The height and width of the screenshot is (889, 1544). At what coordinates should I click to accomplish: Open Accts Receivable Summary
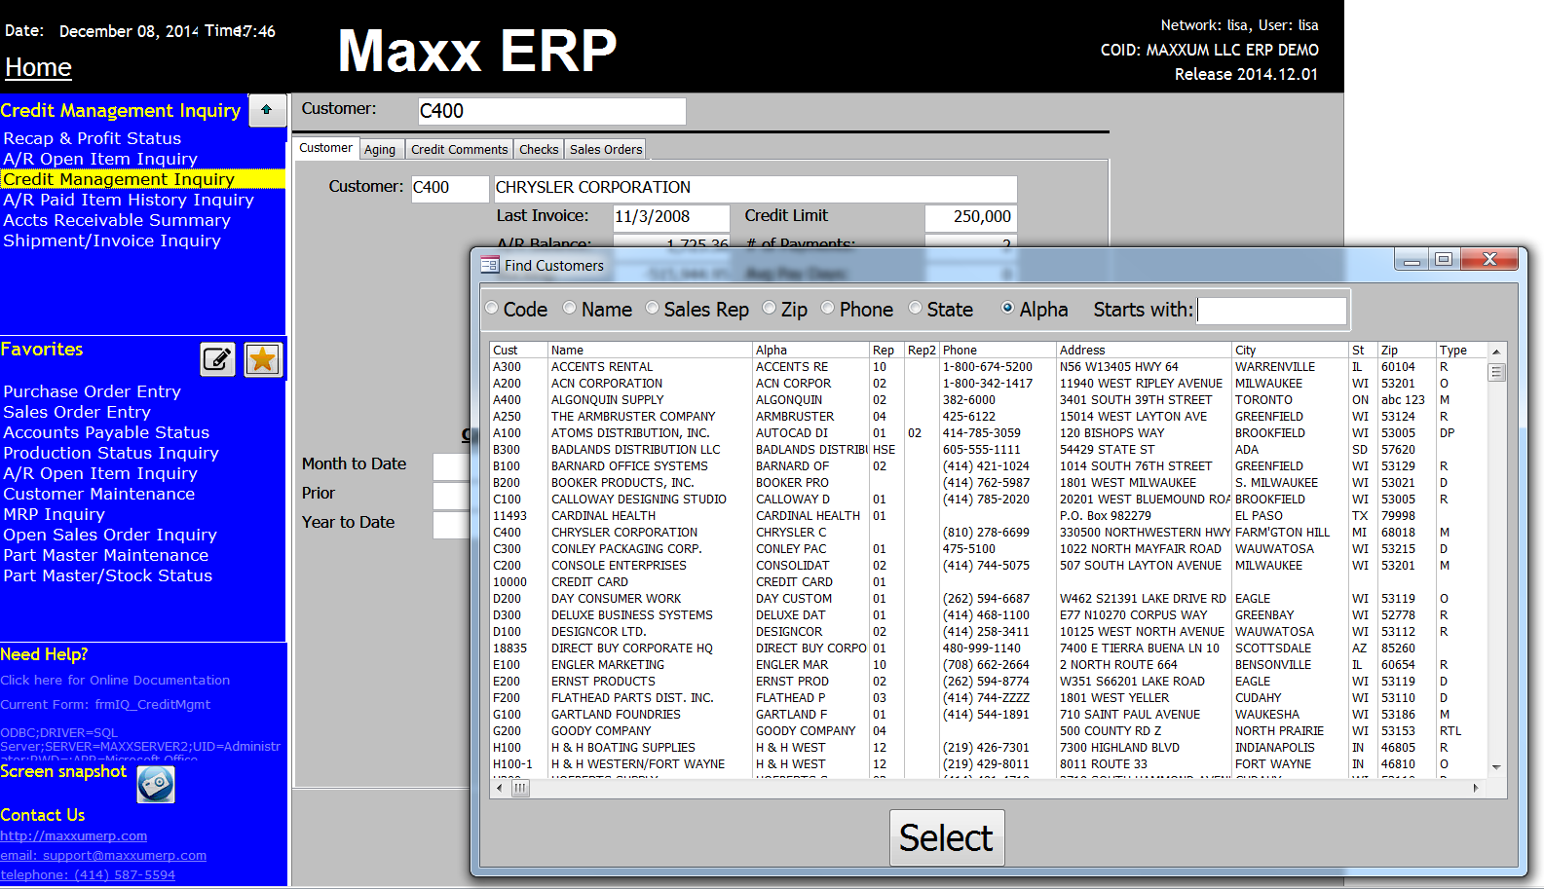pos(117,220)
